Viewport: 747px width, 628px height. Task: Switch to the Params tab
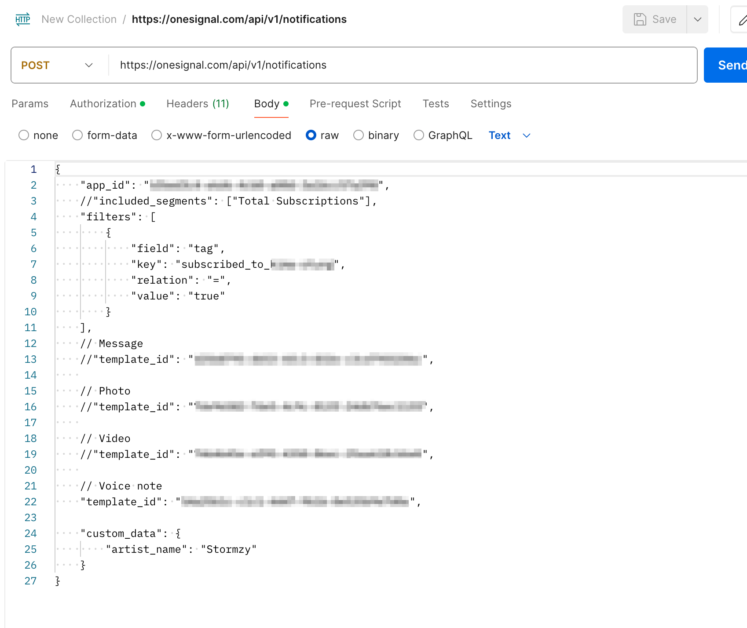click(x=30, y=104)
